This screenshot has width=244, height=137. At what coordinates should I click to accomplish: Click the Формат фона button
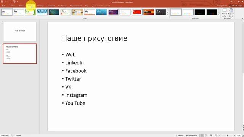pos(231,13)
